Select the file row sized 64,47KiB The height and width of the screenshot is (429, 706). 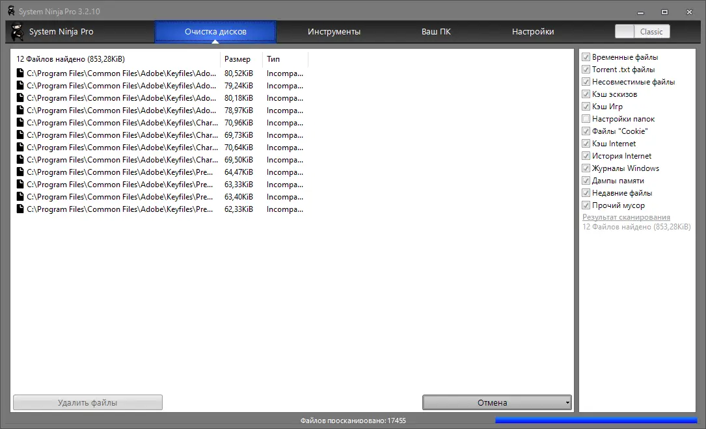160,172
